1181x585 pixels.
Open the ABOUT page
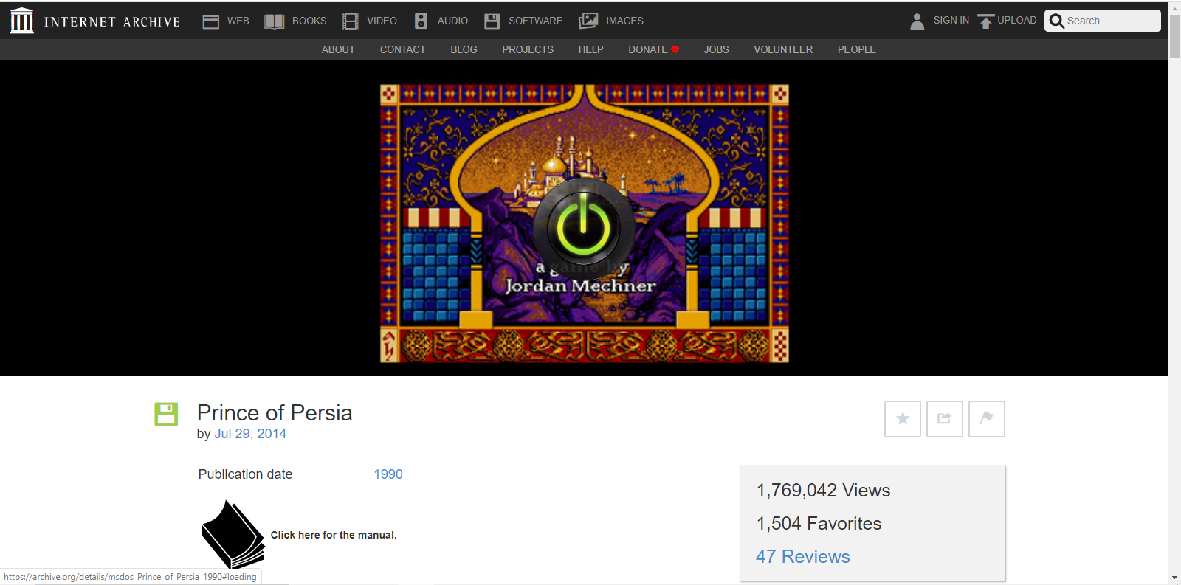[338, 49]
